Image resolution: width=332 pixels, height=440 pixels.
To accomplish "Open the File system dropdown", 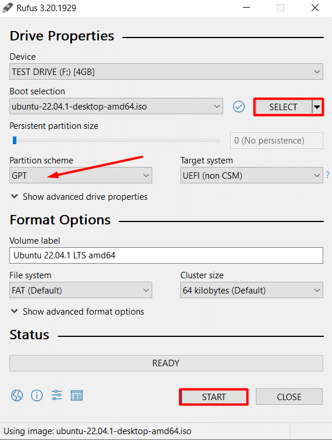I will pyautogui.click(x=81, y=290).
